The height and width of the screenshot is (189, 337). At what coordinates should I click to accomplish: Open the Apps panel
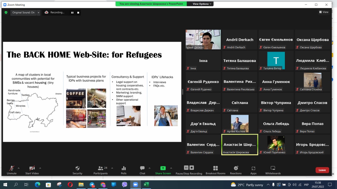[x=253, y=169]
